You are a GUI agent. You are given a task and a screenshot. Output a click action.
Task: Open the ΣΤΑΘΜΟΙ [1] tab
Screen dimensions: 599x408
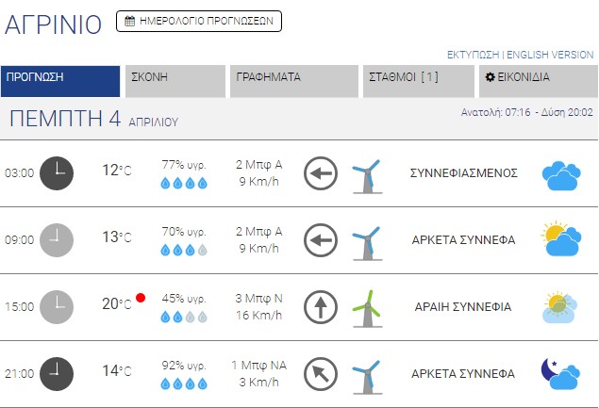pyautogui.click(x=418, y=81)
